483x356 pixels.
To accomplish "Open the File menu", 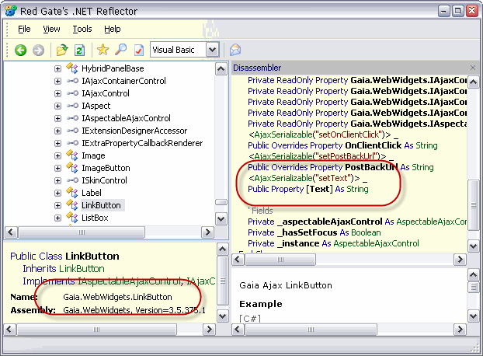I will pos(24,29).
